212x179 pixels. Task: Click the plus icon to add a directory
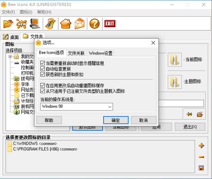[x=201, y=145]
